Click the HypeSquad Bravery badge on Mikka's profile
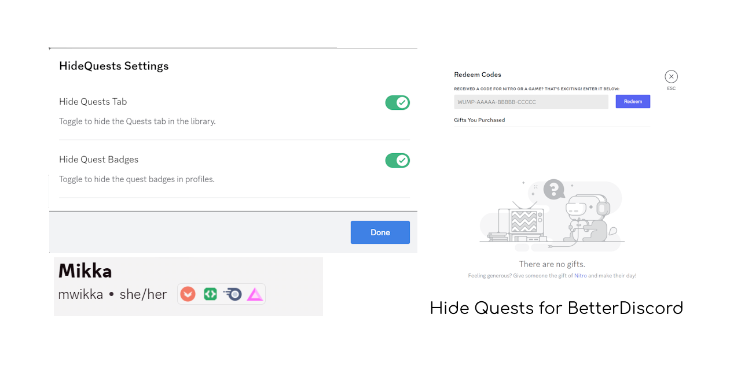This screenshot has height=370, width=741. click(x=188, y=294)
